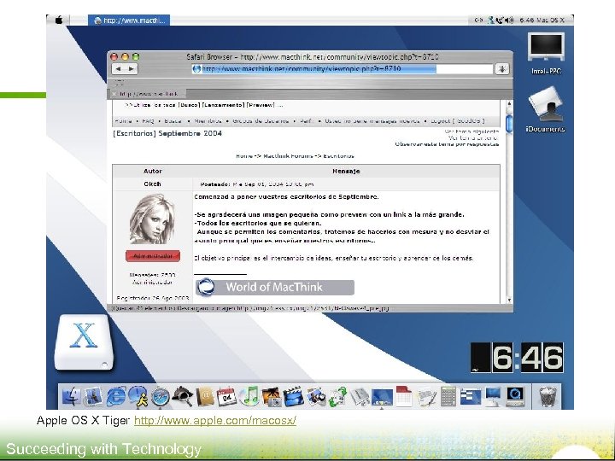Click the red Administrador badge

pyautogui.click(x=153, y=256)
